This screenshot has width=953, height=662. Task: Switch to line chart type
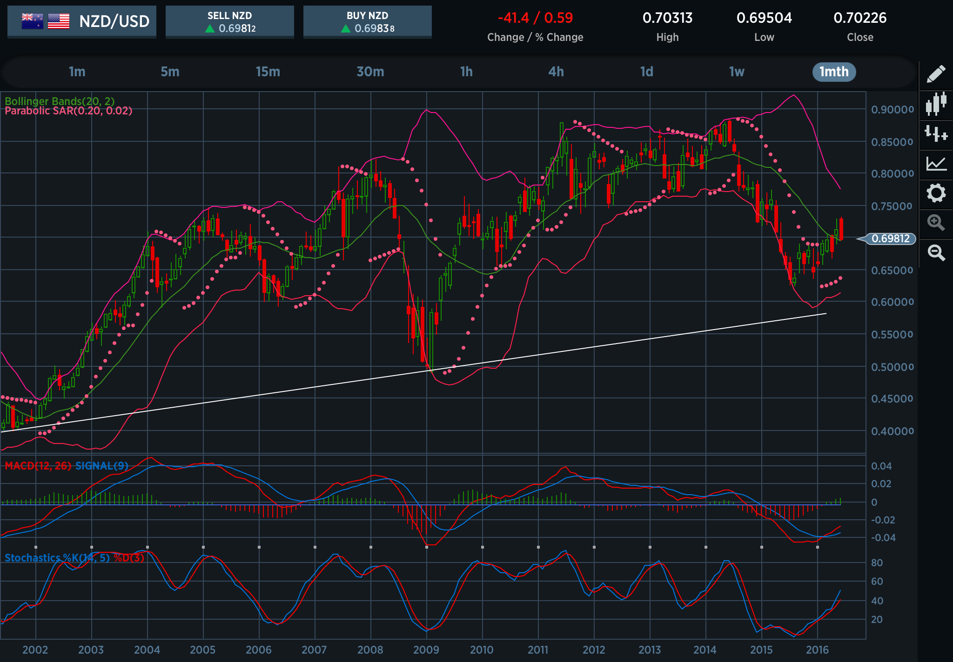(936, 164)
